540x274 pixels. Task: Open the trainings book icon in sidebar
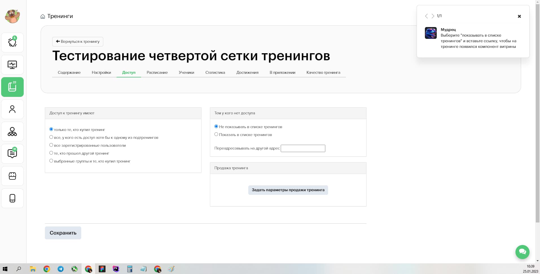[12, 87]
